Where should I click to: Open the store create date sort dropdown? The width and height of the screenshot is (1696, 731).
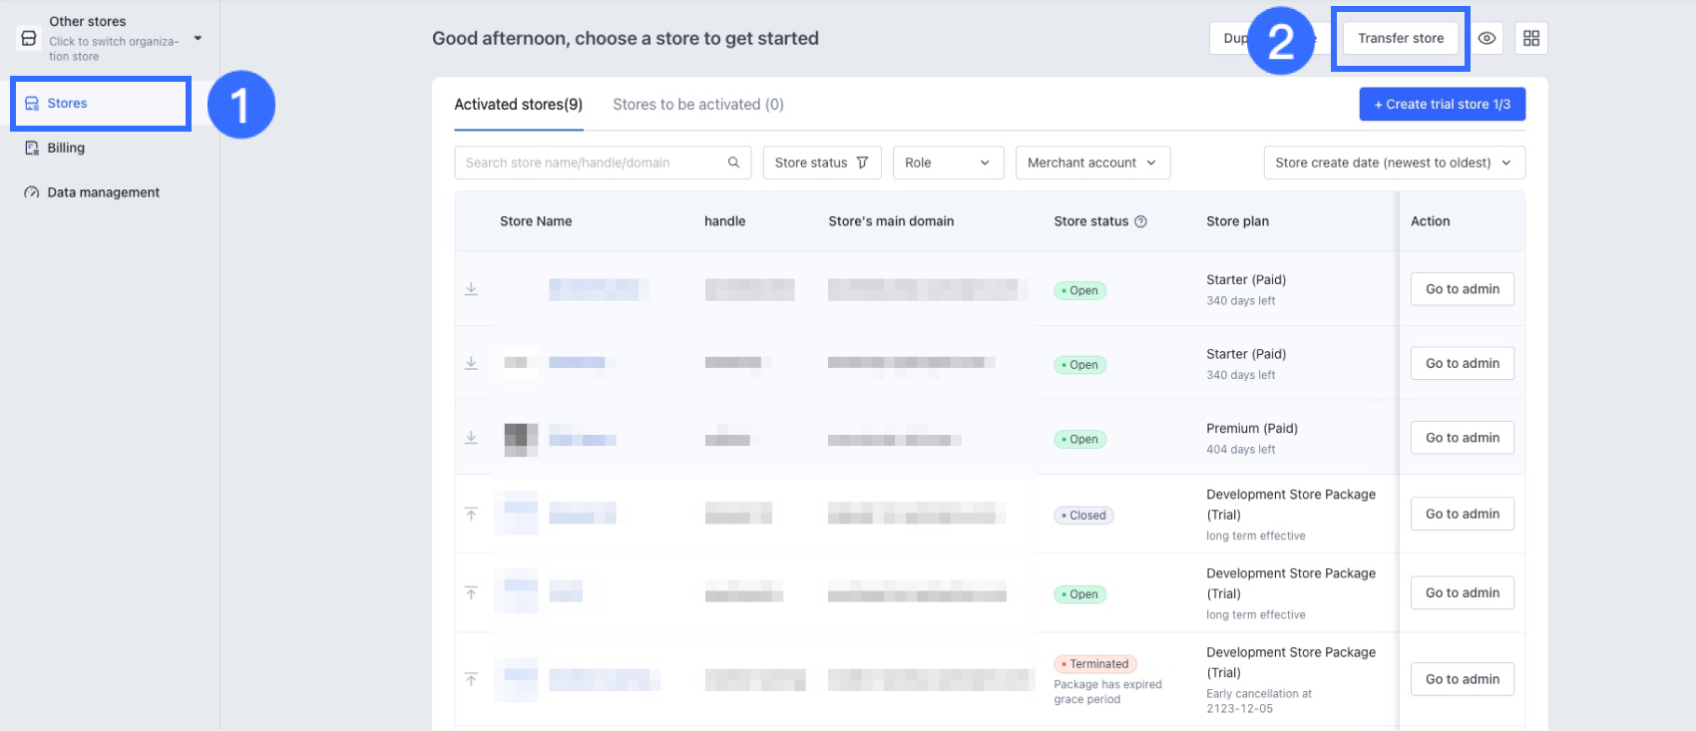pos(1393,163)
